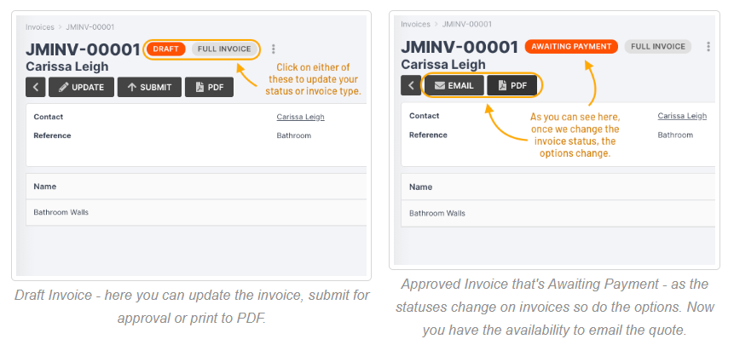
Task: Open the Carissa Leigh contact link in draft
Action: coord(300,117)
